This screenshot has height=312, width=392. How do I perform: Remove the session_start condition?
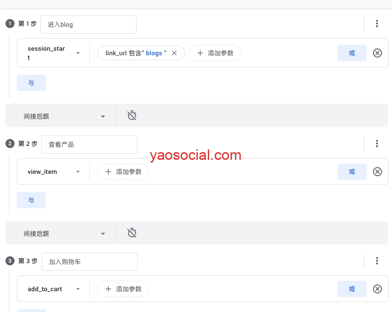pos(377,53)
